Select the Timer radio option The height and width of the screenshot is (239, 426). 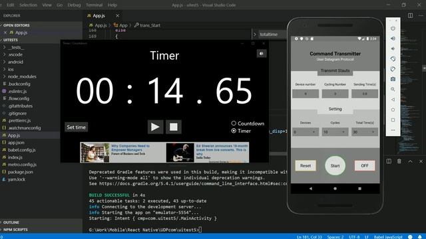[241, 131]
